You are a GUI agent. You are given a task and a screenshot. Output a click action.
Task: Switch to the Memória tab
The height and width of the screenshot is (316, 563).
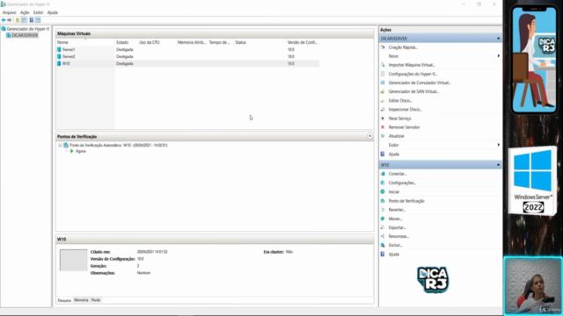pyautogui.click(x=81, y=300)
